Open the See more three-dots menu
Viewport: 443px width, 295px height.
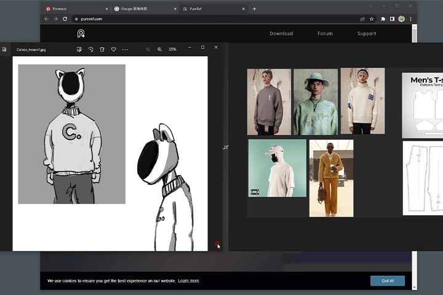click(x=125, y=49)
